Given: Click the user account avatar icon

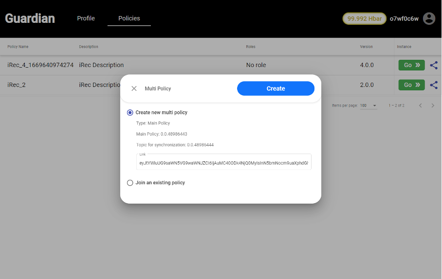Looking at the screenshot, I should (x=429, y=18).
